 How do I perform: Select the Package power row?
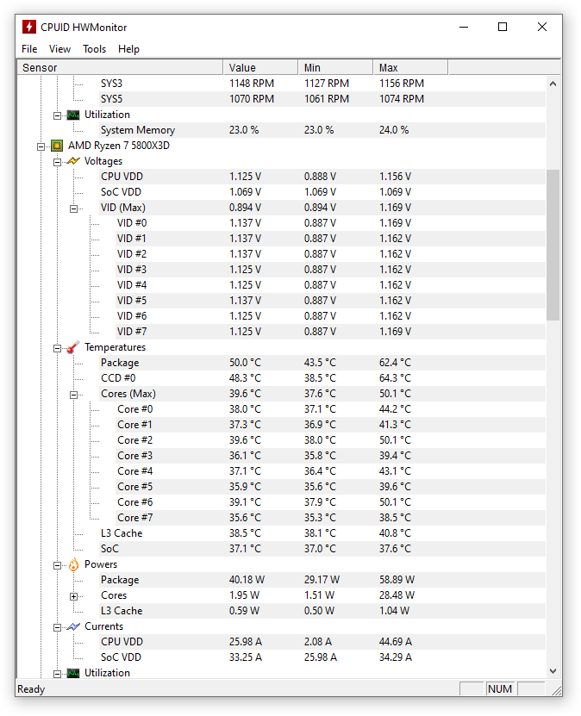322,581
